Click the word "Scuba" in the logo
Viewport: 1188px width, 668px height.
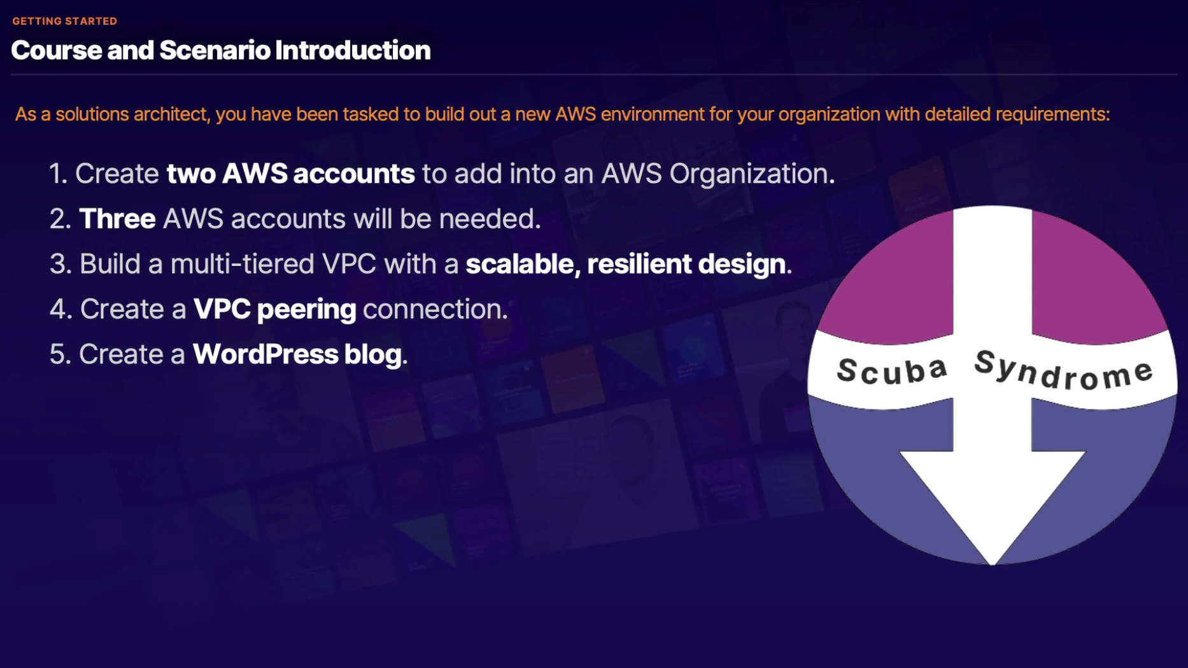891,370
